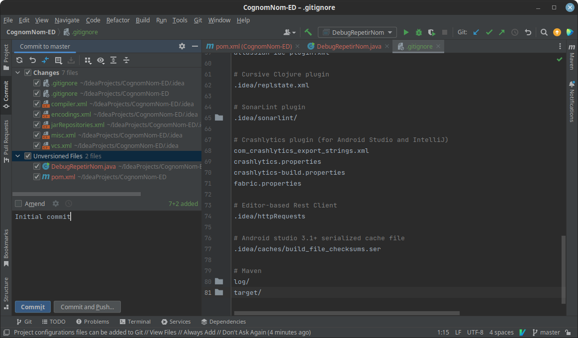The image size is (578, 338).
Task: Open Search Everywhere magnifier
Action: click(544, 32)
